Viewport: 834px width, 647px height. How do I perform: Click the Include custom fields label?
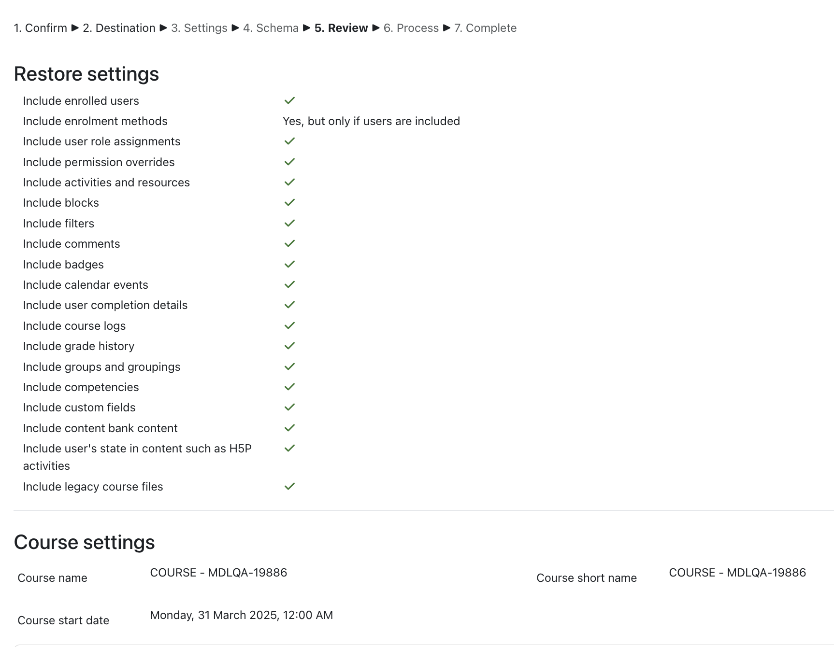[x=79, y=408]
